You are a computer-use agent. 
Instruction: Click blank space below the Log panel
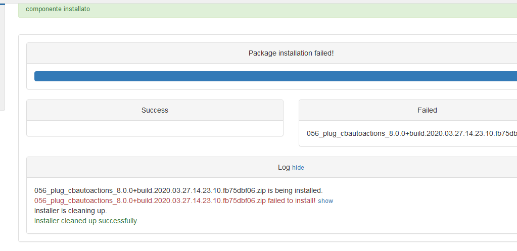[x=264, y=246]
